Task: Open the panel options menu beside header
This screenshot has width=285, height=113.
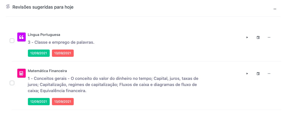Action: [x=275, y=9]
